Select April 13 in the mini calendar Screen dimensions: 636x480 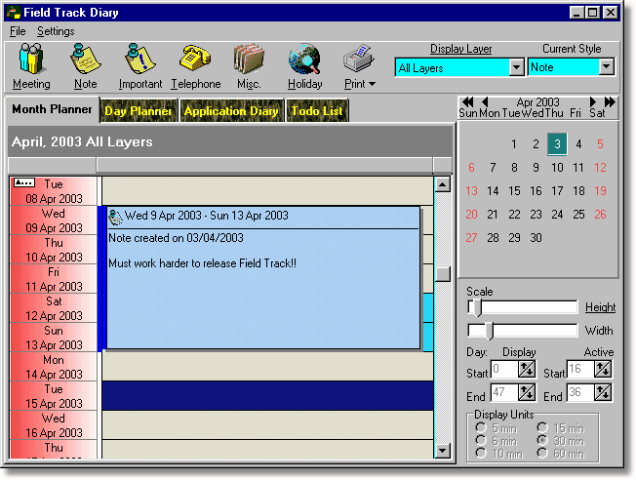[471, 191]
